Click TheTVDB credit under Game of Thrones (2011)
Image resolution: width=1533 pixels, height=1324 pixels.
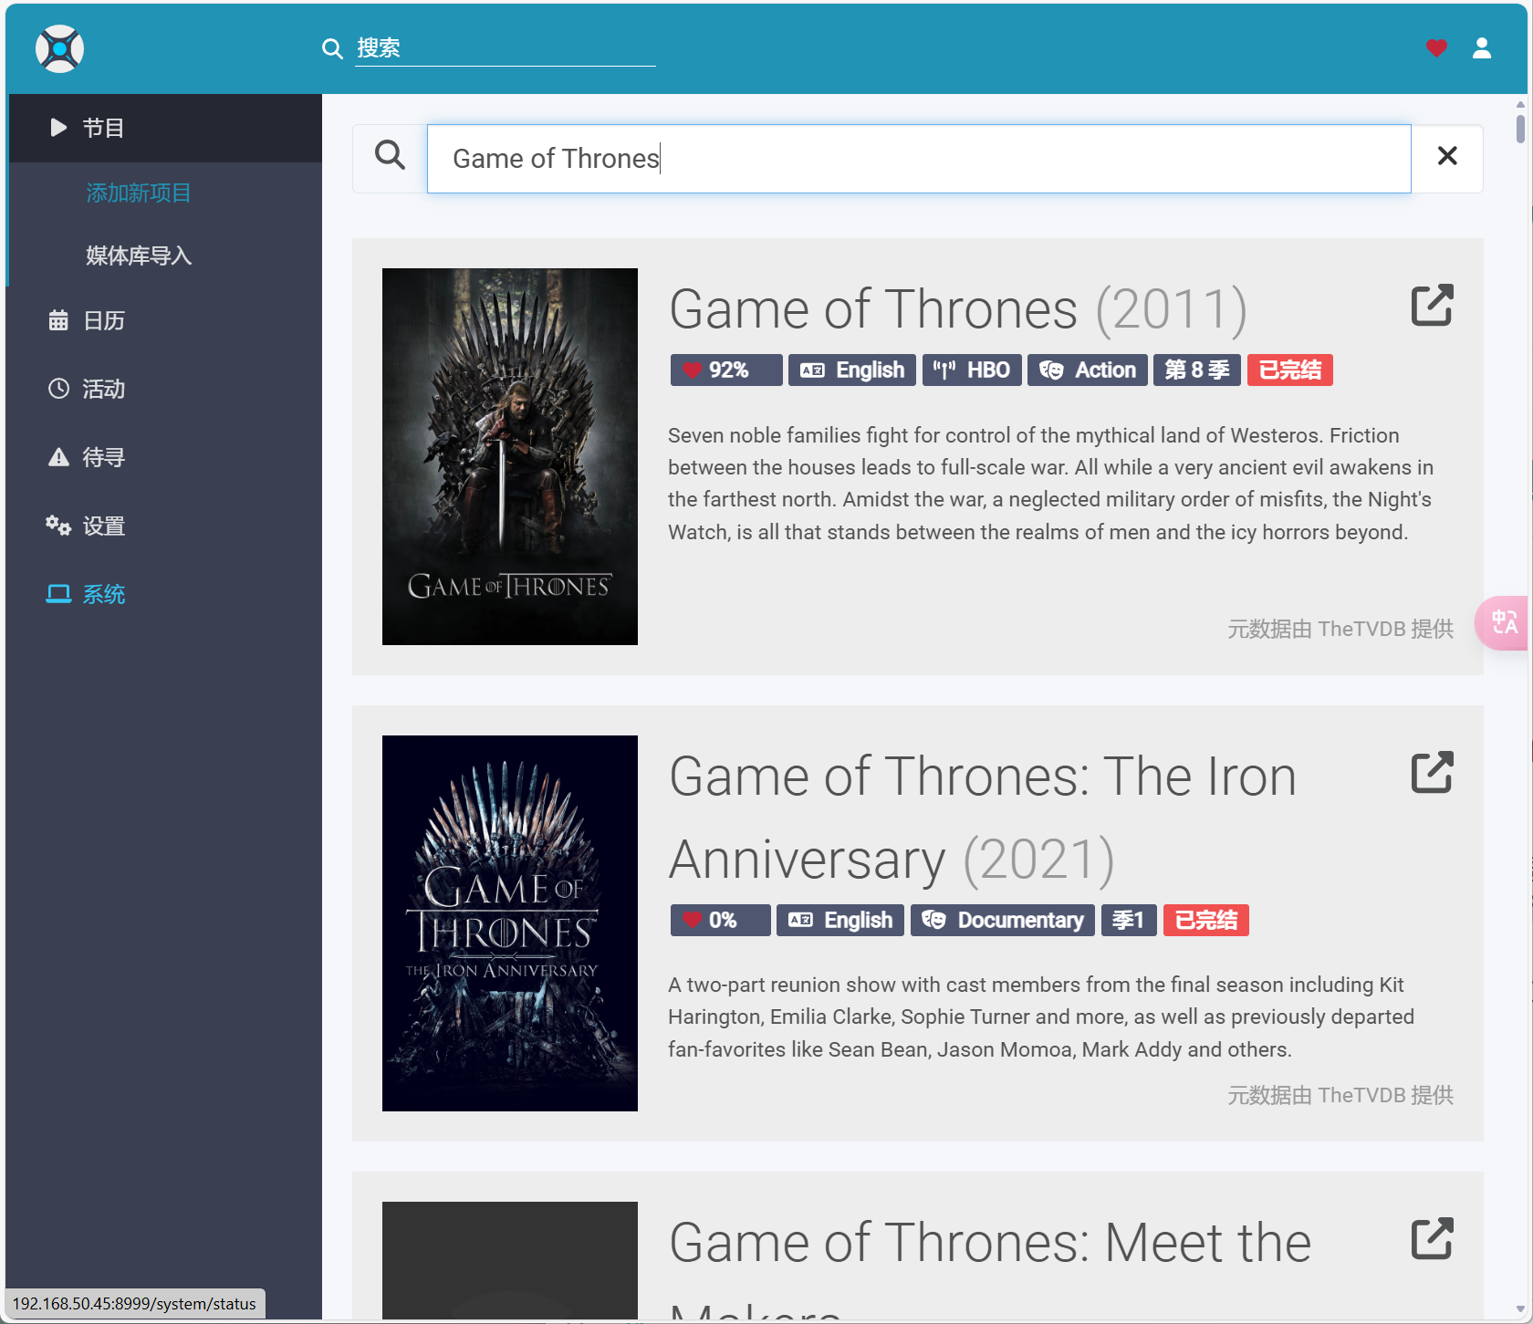pos(1340,629)
